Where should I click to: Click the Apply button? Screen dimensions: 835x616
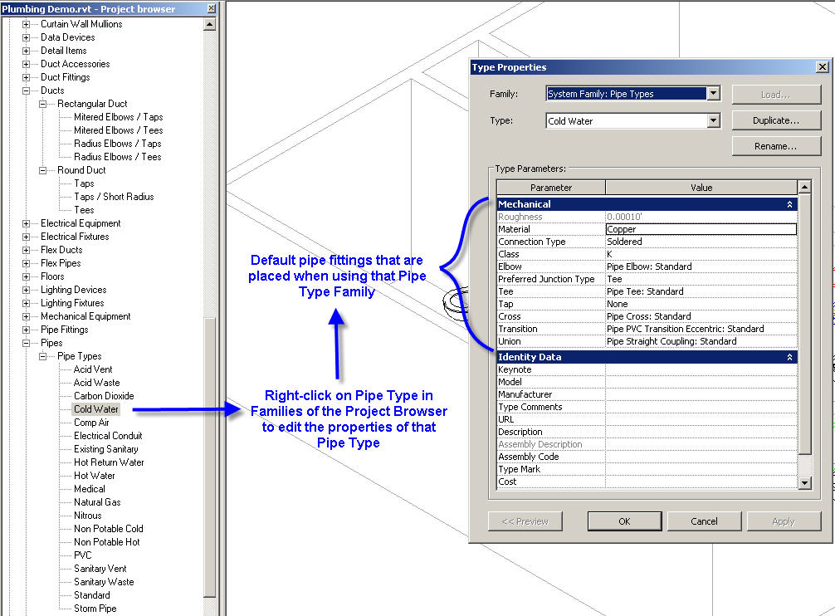pos(784,521)
